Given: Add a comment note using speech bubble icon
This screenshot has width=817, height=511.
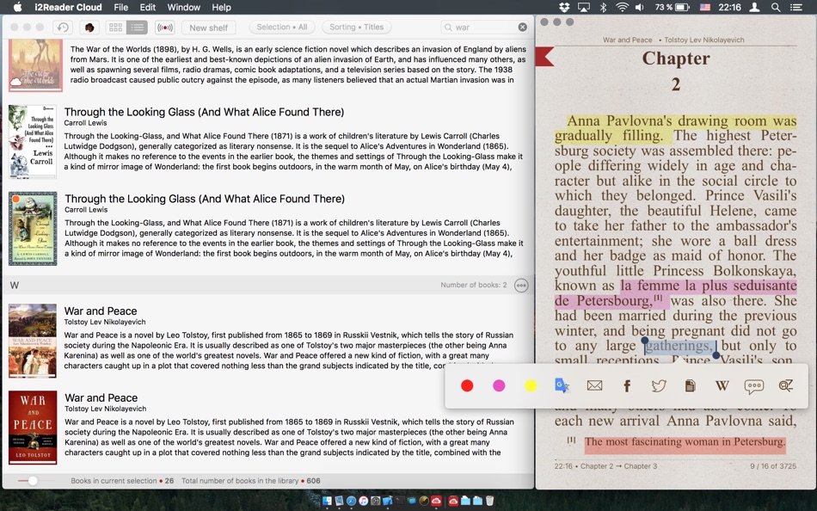Looking at the screenshot, I should click(x=754, y=386).
